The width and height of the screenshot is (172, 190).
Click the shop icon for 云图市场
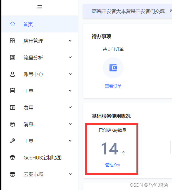coord(13,174)
